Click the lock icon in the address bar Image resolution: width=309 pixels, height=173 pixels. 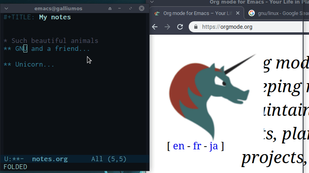pos(196,27)
